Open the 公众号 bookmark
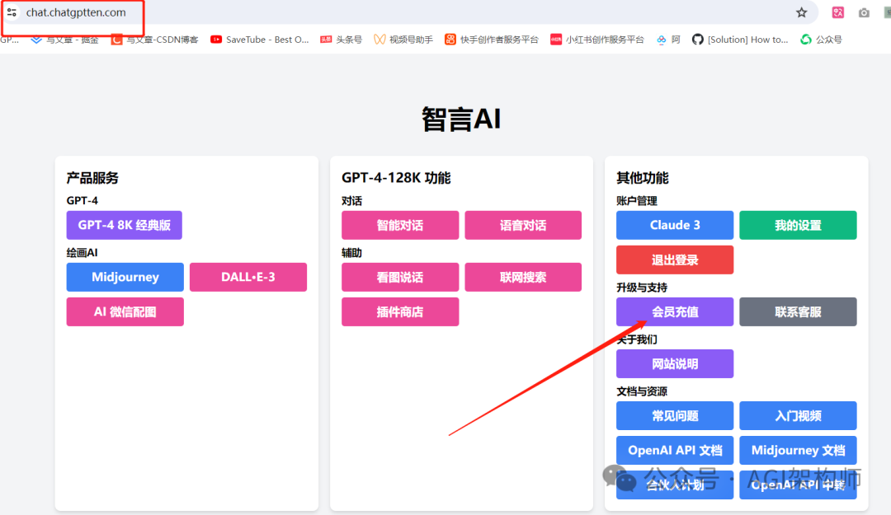 click(x=821, y=40)
